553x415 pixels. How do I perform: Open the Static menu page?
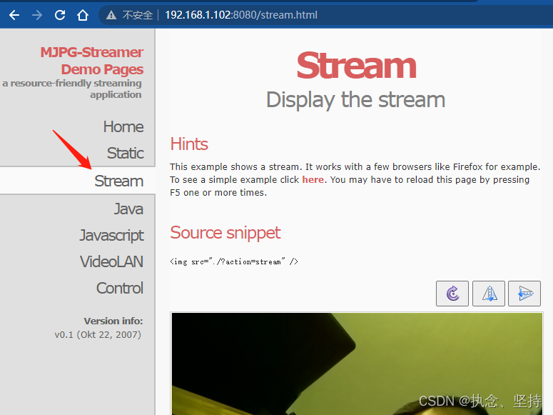[125, 154]
